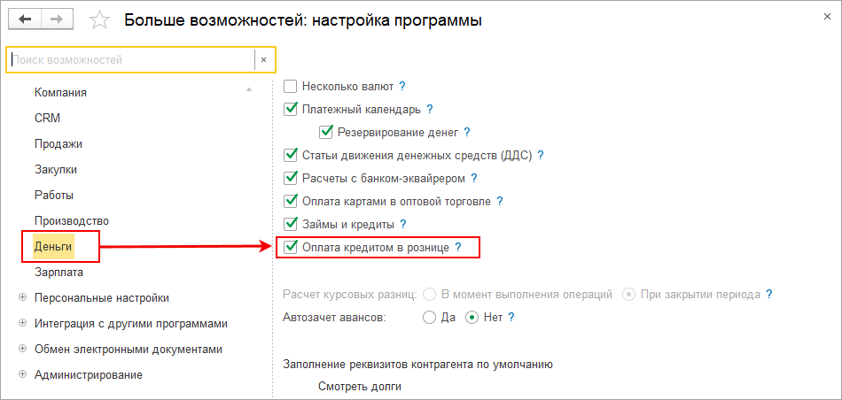This screenshot has height=400, width=842.
Task: Uncheck Резервирование денег checkbox
Action: click(325, 133)
